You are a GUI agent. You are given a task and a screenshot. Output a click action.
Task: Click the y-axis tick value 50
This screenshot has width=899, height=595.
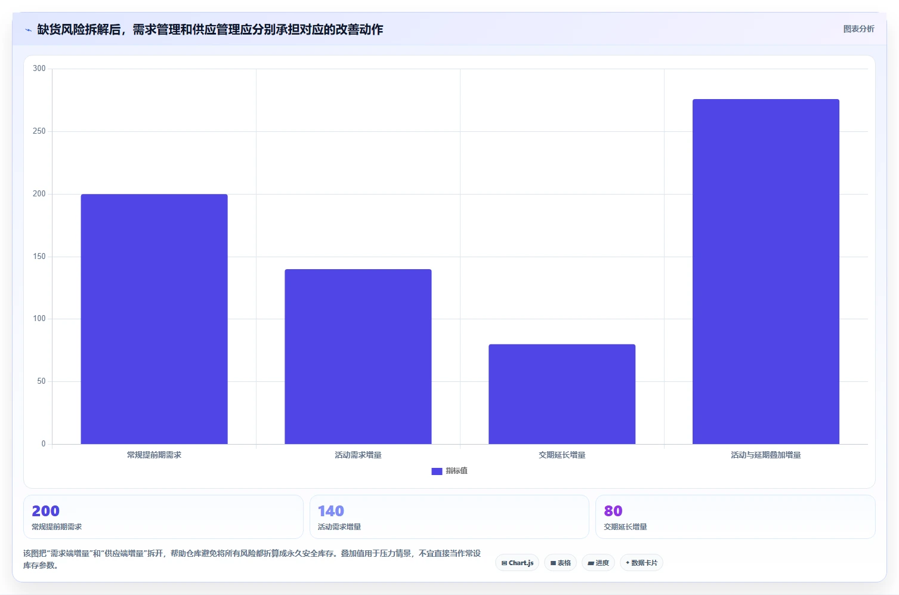pyautogui.click(x=41, y=381)
